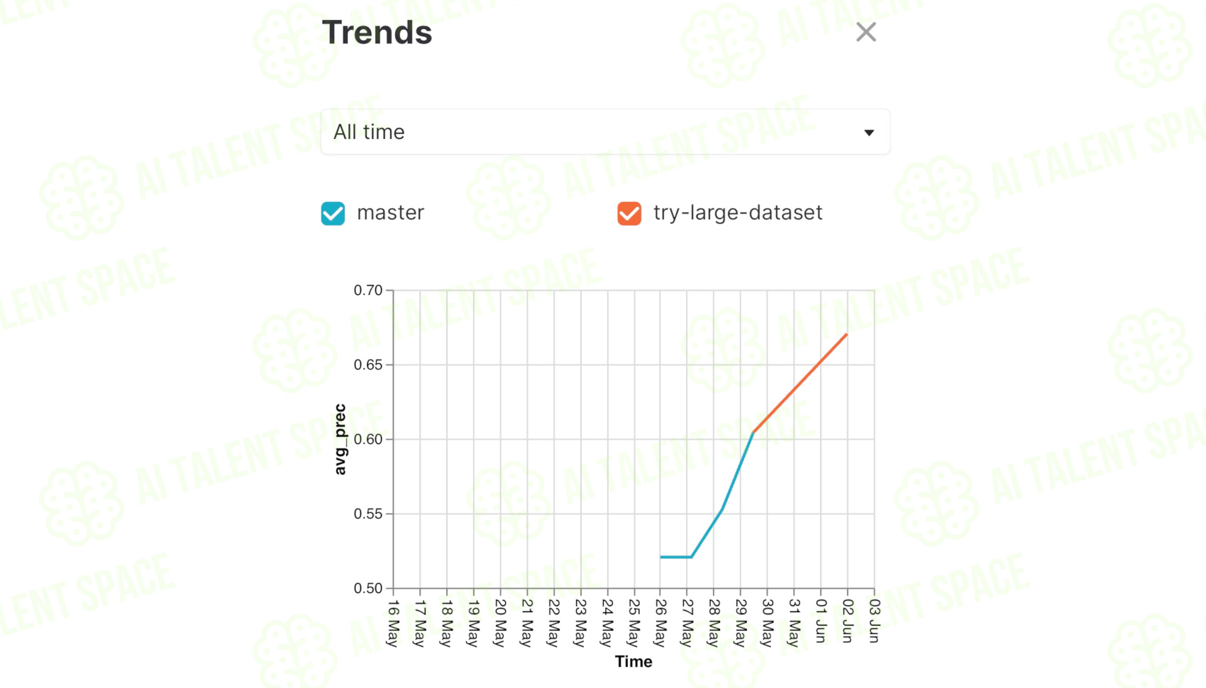Click the 0.60 gridline label

pos(368,439)
